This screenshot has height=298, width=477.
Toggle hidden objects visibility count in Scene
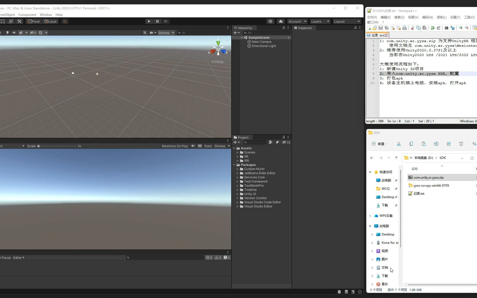point(33,33)
